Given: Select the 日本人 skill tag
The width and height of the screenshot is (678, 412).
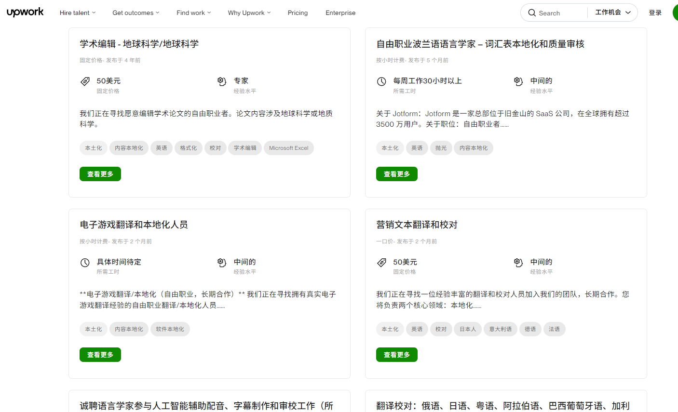Looking at the screenshot, I should pyautogui.click(x=468, y=329).
